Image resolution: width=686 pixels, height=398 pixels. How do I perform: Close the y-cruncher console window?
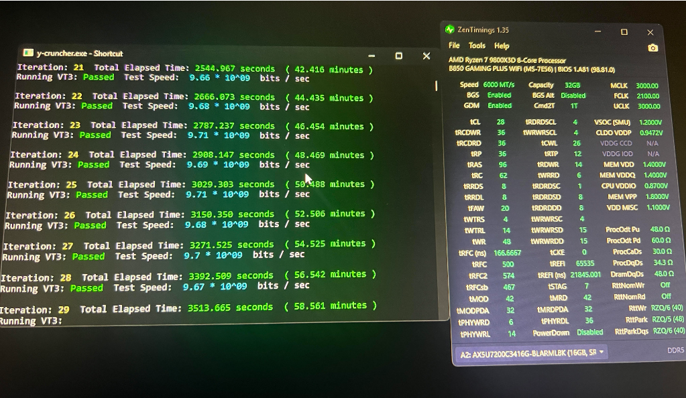click(426, 56)
